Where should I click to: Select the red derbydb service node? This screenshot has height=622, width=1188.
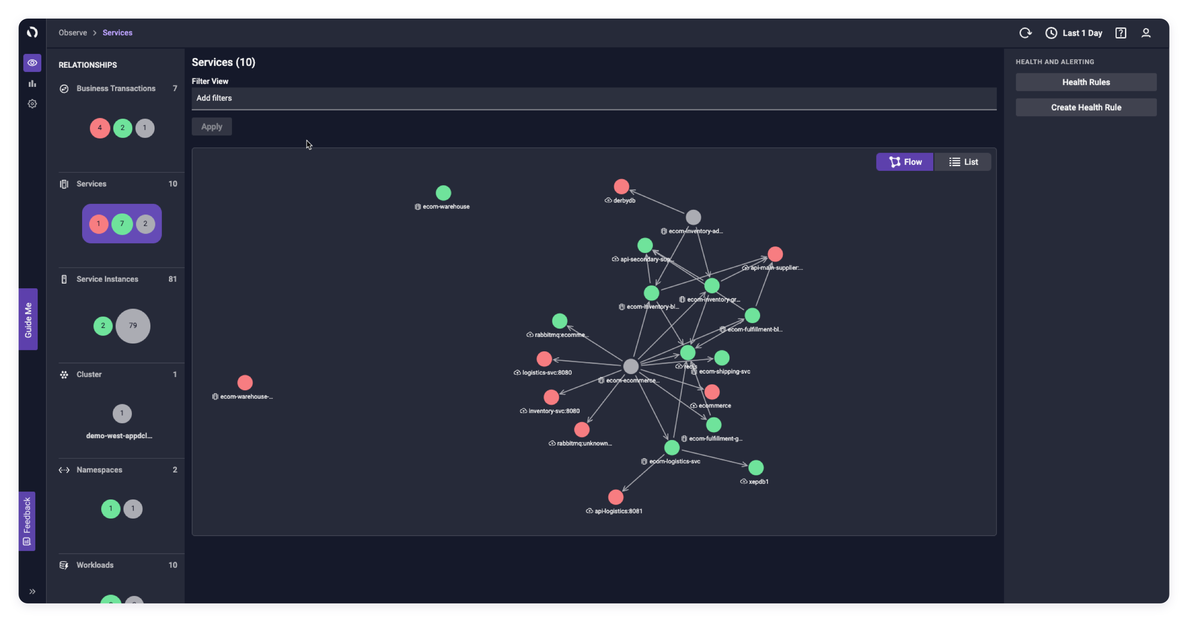pos(621,186)
